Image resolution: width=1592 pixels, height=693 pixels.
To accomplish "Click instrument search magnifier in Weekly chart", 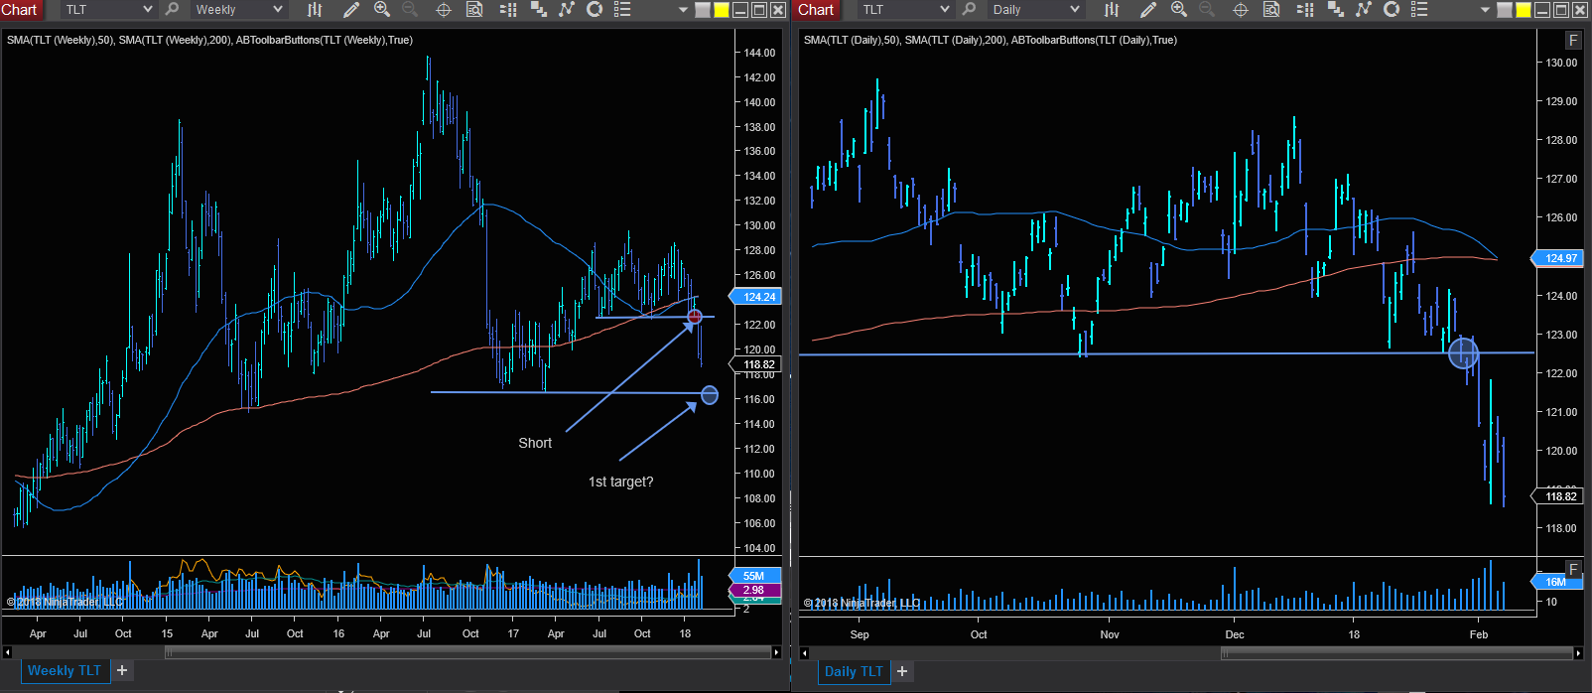I will (173, 10).
